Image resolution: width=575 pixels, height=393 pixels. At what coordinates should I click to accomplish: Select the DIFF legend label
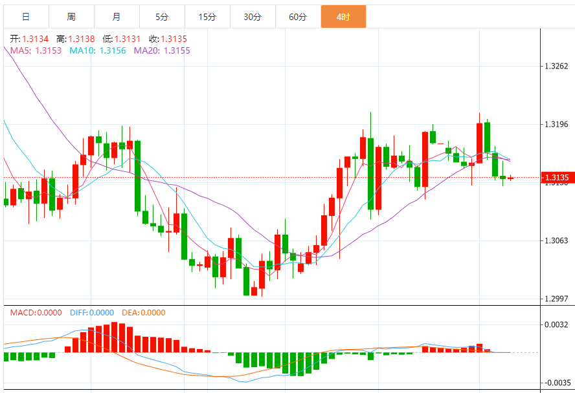tap(91, 313)
